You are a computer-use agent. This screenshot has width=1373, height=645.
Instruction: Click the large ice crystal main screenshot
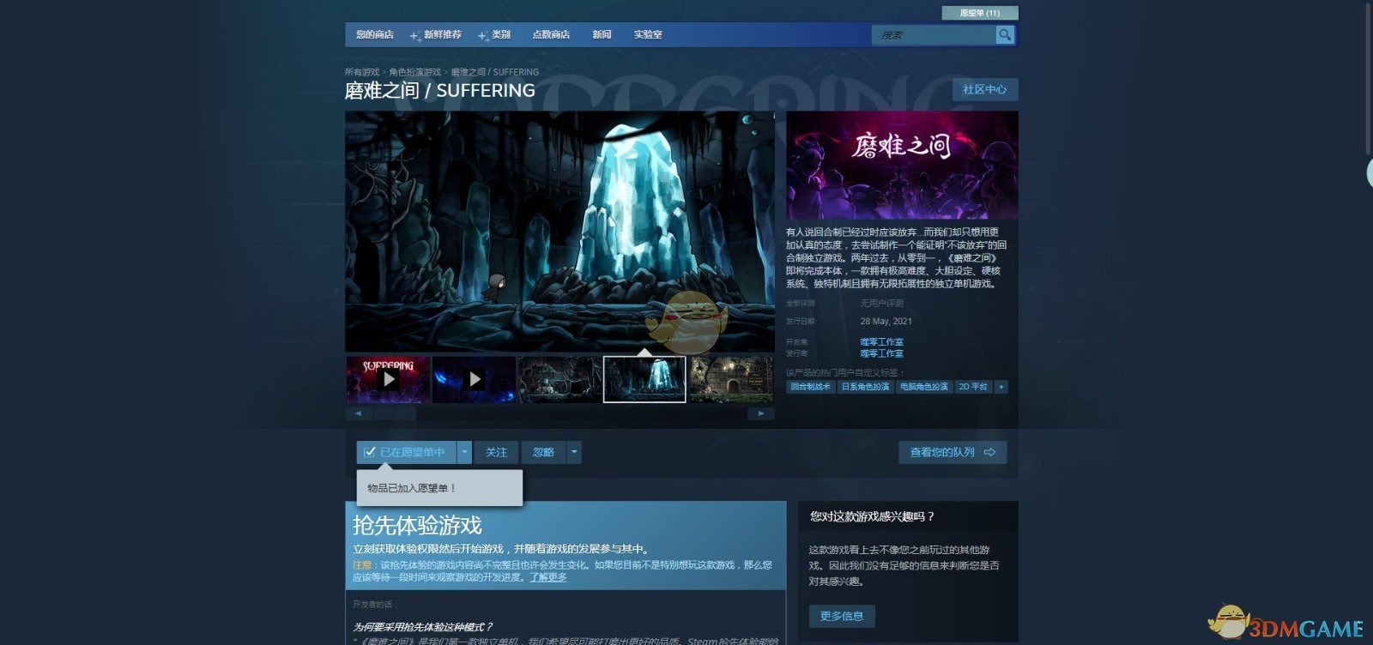click(559, 232)
